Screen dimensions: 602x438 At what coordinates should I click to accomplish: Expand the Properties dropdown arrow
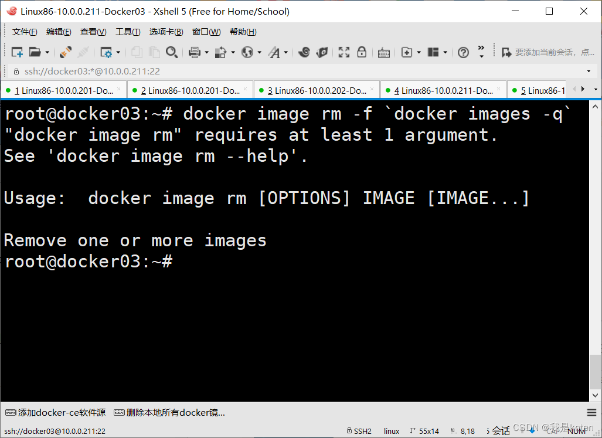click(118, 52)
